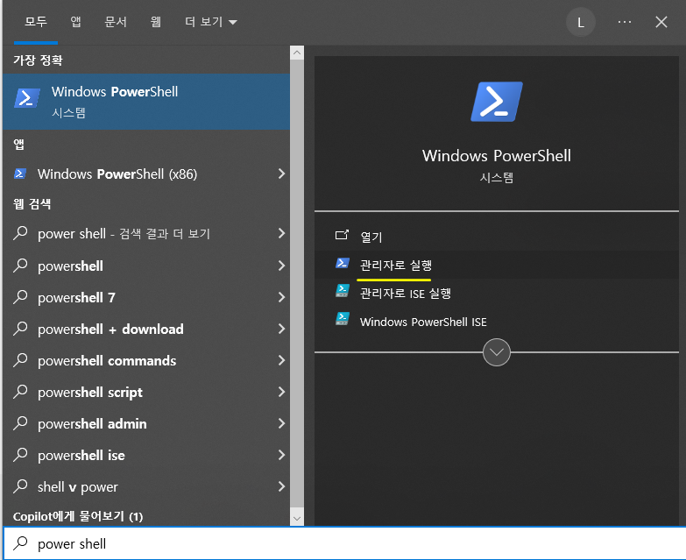Click the Copilot에게 물어보기 (1) section header
This screenshot has width=686, height=560.
78,516
